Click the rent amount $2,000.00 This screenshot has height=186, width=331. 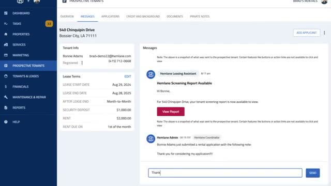[x=124, y=118]
